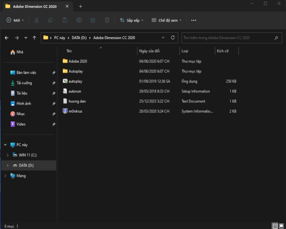The width and height of the screenshot is (286, 229).
Task: Unpin Bàn làm việc from quick access
Action: [54, 73]
